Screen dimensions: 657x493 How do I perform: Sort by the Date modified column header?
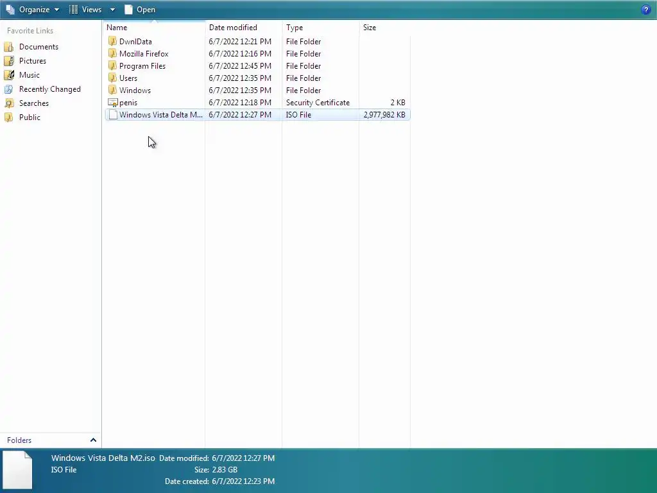click(x=243, y=27)
